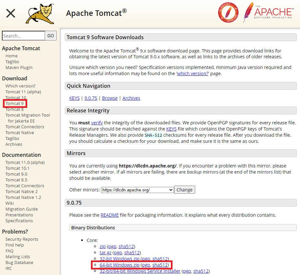Download 32-bit/64-bit Windows Service Installer
The width and height of the screenshot is (300, 275).
pos(140,271)
